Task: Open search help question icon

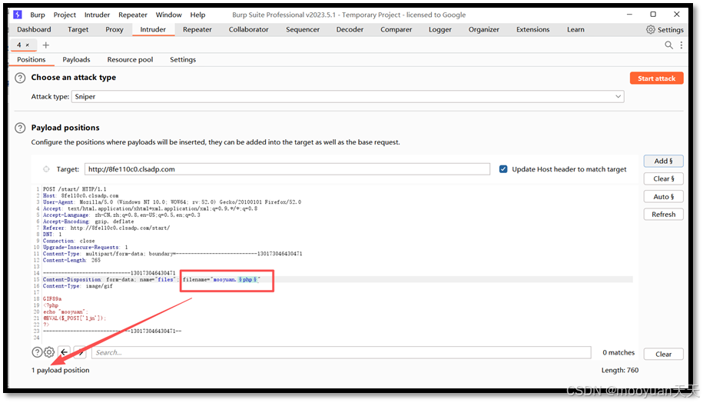Action: point(37,352)
